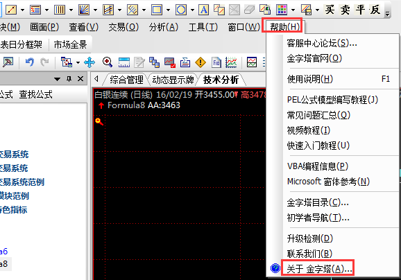401x280 pixels.
Task: Open dropdown beside vertical lines tool
Action: (x=71, y=10)
